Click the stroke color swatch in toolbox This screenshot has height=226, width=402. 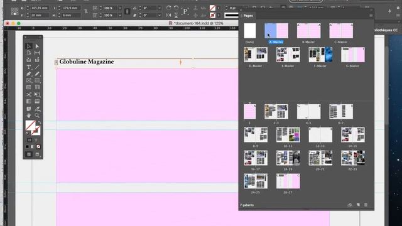36,131
